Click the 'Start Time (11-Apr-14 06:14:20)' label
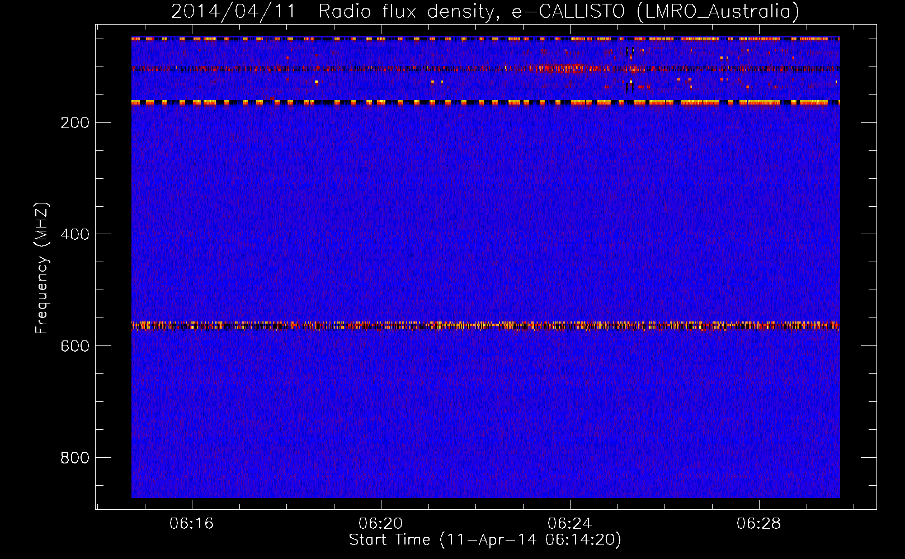 click(x=485, y=540)
